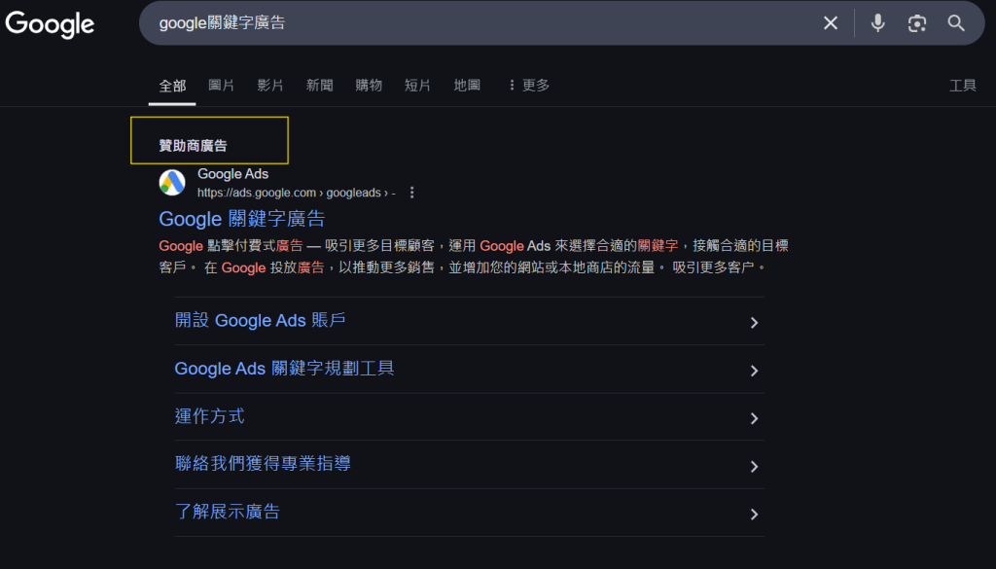Viewport: 996px width, 569px height.
Task: Click the chevron on the '了解展示廣告' row
Action: [x=754, y=514]
